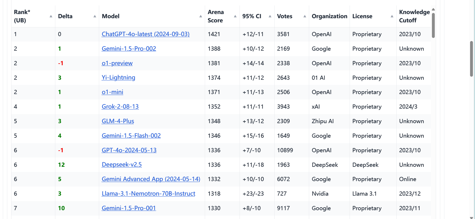Screen dimensions: 475x219
Task: Click the 95% CI sort arrow
Action: pos(270,16)
